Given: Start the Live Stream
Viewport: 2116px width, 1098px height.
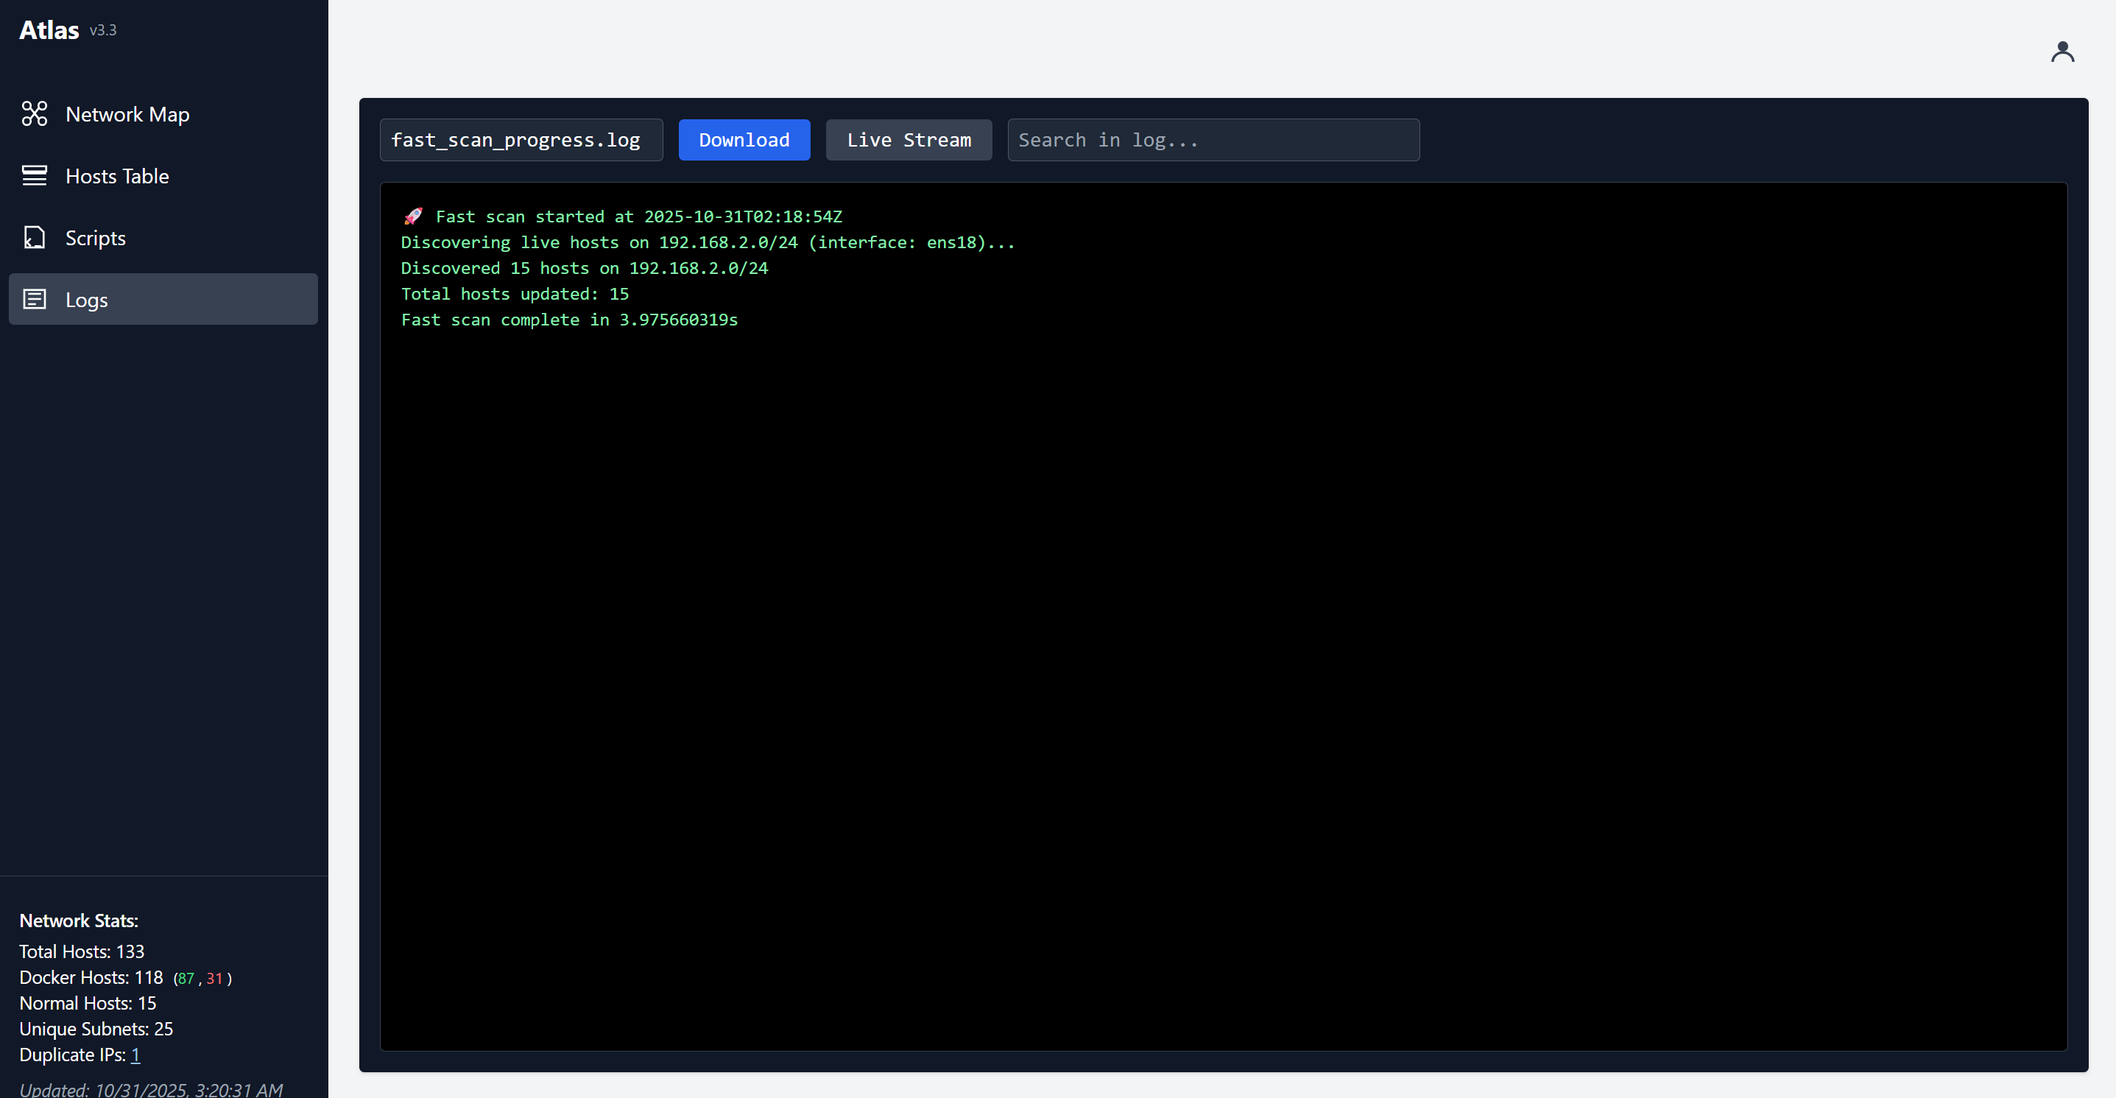Looking at the screenshot, I should pos(909,140).
